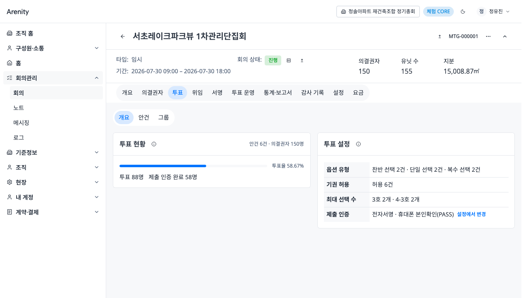Expand the 현장 section chevron
Screen dimensions: 526x298
pyautogui.click(x=97, y=182)
